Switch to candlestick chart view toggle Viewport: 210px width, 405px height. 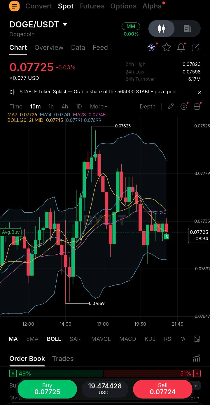[161, 29]
